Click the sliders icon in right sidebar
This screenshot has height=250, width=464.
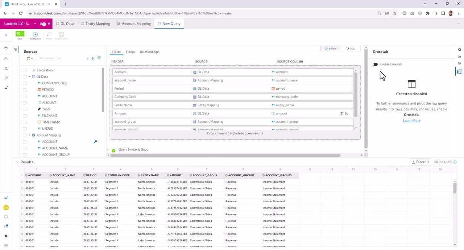click(x=460, y=64)
